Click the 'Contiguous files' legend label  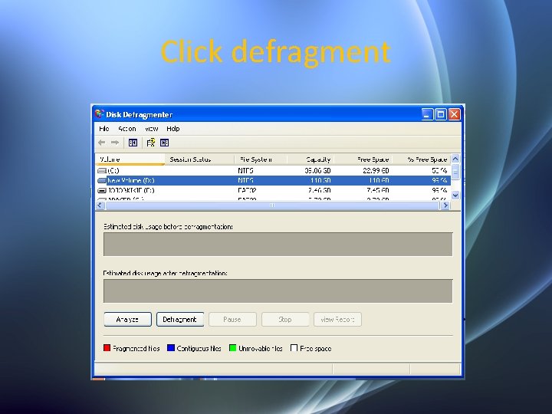[x=199, y=349]
